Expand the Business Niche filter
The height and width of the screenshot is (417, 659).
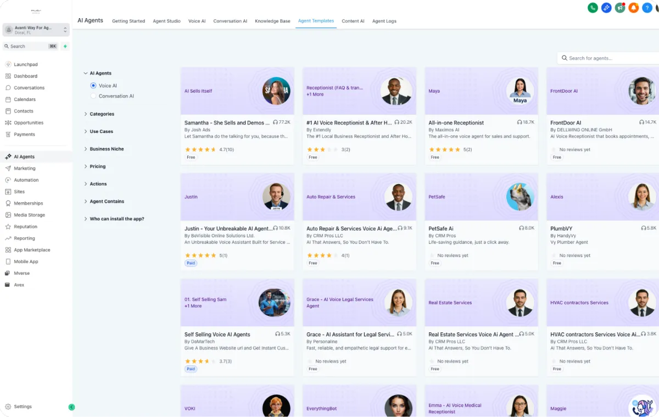tap(86, 149)
